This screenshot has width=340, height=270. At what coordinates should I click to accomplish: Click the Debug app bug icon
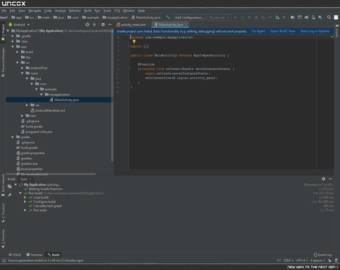tap(256, 17)
